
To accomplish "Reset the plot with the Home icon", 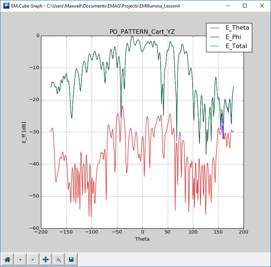I will point(8,259).
